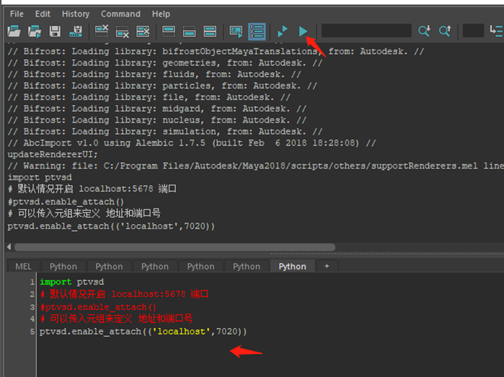Switch to the MEL tab
The width and height of the screenshot is (504, 377).
[x=24, y=267]
